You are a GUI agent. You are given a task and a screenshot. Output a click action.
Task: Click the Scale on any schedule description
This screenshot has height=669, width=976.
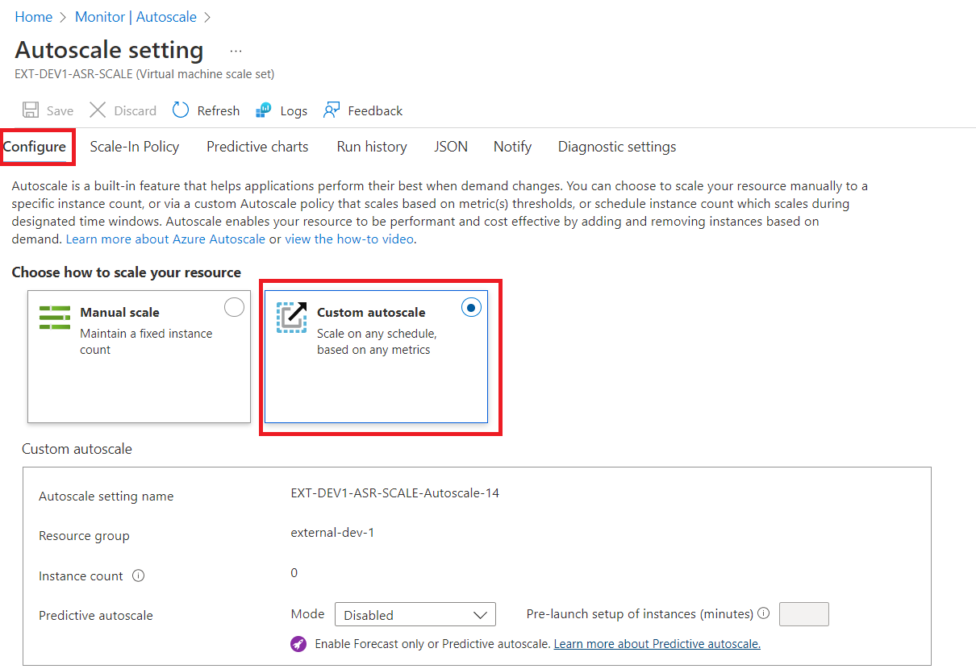pyautogui.click(x=377, y=342)
